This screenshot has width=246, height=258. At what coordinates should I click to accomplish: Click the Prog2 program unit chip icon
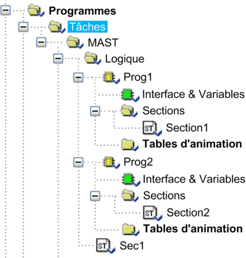(x=111, y=162)
